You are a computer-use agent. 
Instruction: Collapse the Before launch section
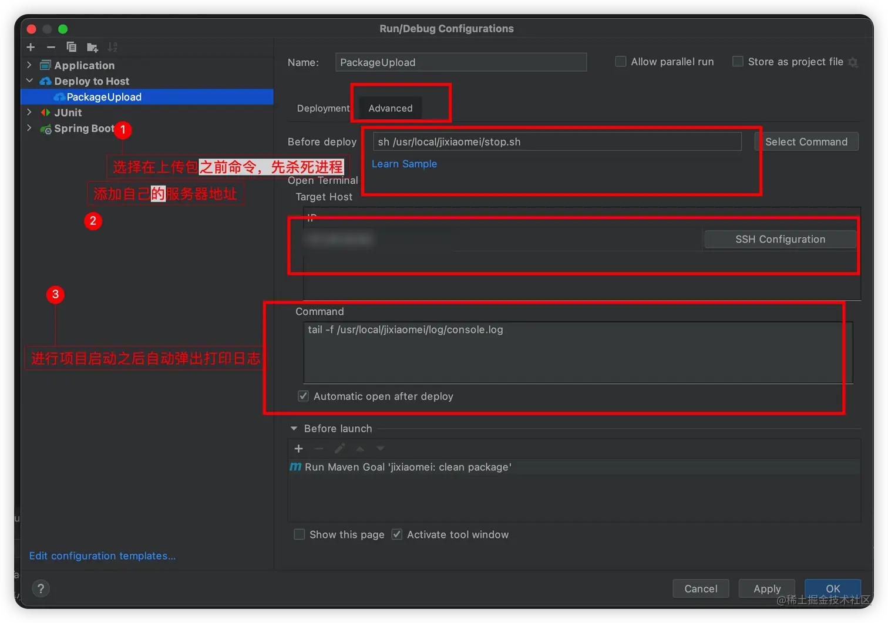294,429
